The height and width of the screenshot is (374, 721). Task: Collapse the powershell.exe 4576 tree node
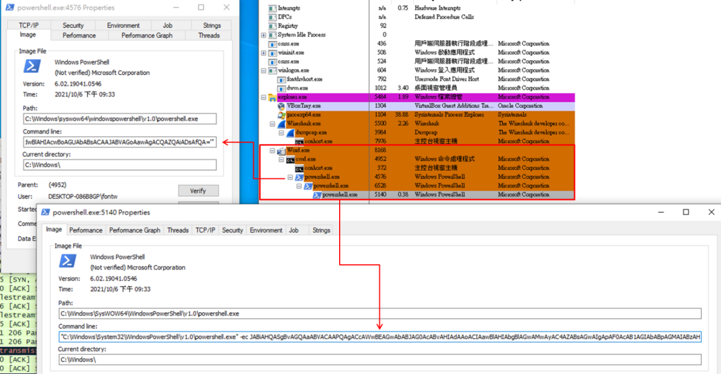[291, 177]
